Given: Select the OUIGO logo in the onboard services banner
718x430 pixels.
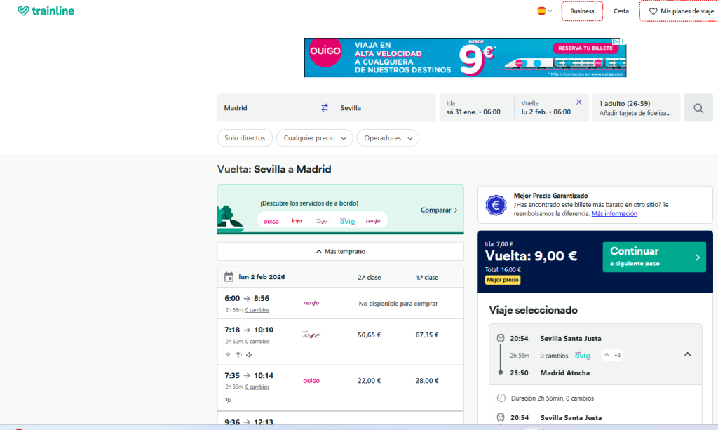Looking at the screenshot, I should tap(273, 220).
